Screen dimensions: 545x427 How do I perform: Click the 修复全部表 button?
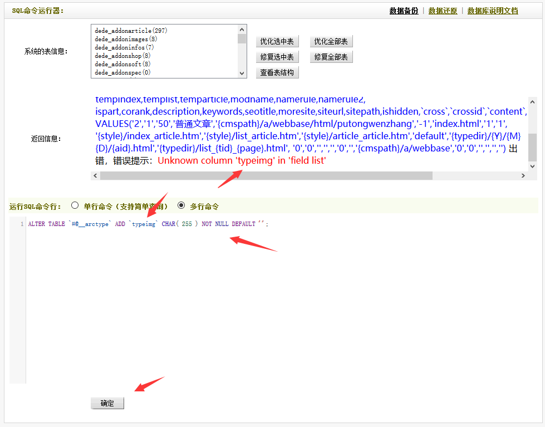pos(331,56)
